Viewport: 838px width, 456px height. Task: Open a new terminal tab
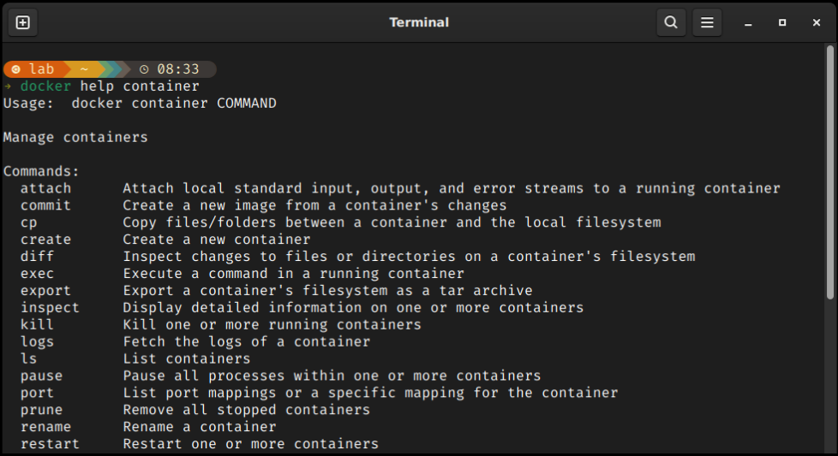coord(23,22)
